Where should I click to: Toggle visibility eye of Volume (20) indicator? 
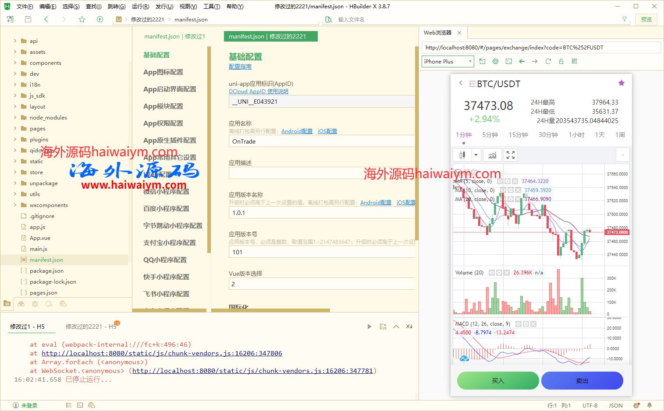(492, 273)
